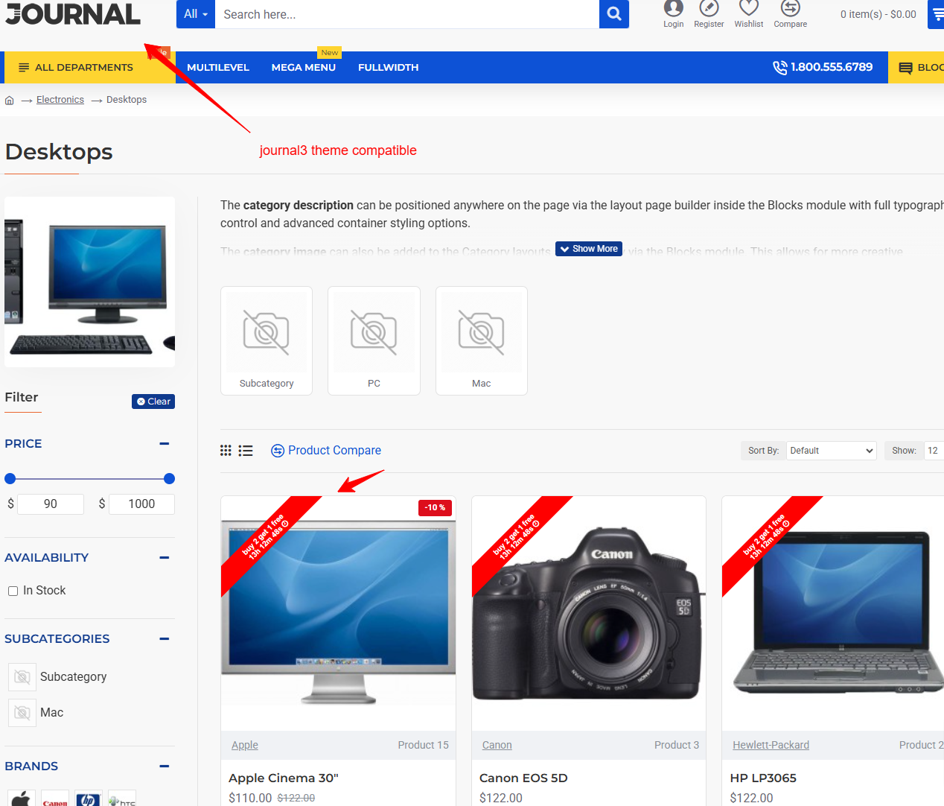The image size is (944, 806).
Task: Click the blue cart icon button
Action: pos(937,14)
